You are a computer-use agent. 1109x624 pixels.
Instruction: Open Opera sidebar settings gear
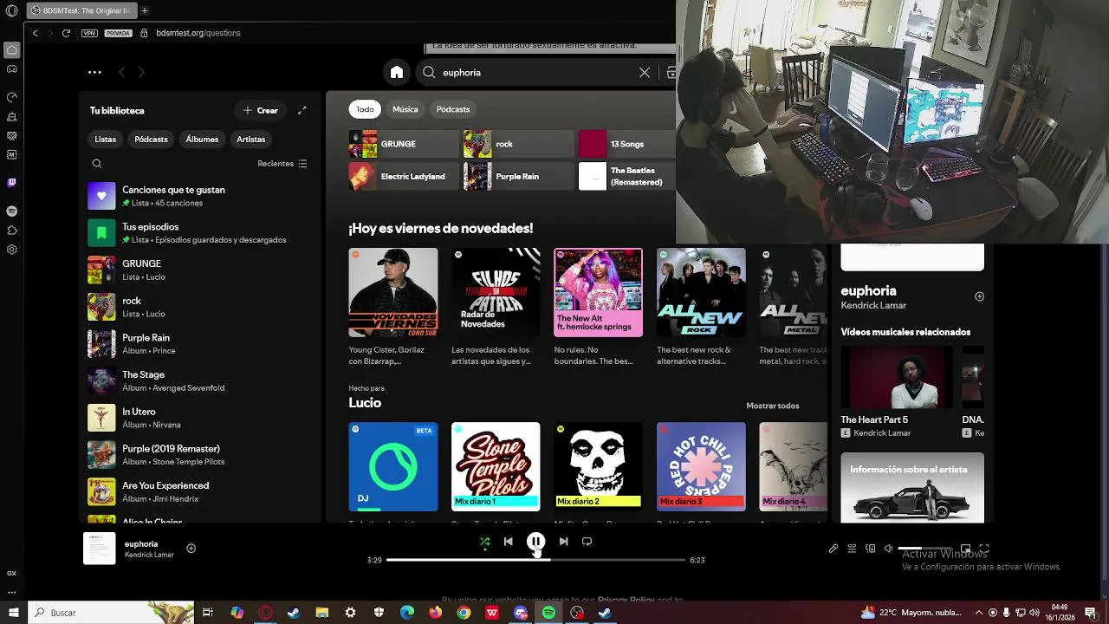point(11,250)
